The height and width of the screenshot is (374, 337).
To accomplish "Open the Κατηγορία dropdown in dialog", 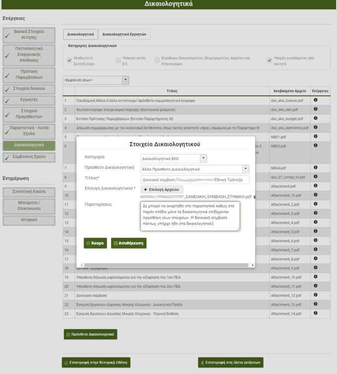I will 203,159.
